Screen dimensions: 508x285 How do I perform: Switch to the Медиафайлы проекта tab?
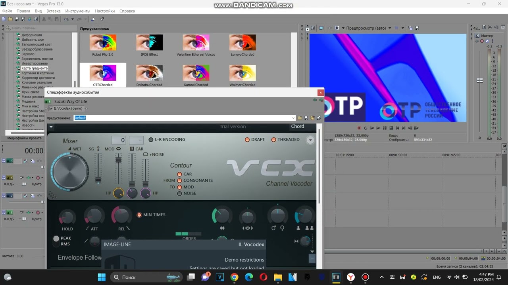pyautogui.click(x=25, y=138)
